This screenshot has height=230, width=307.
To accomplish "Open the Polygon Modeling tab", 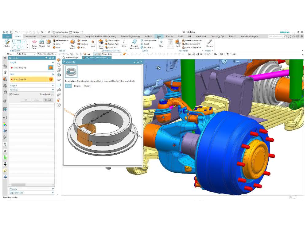I will [71, 36].
